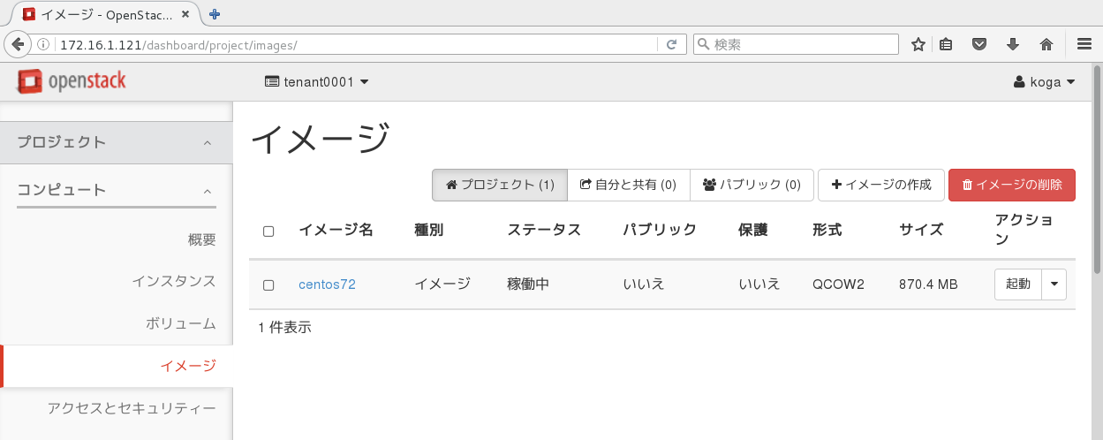Viewport: 1103px width, 440px height.
Task: Toggle the select-all checkbox in table header
Action: pos(268,231)
